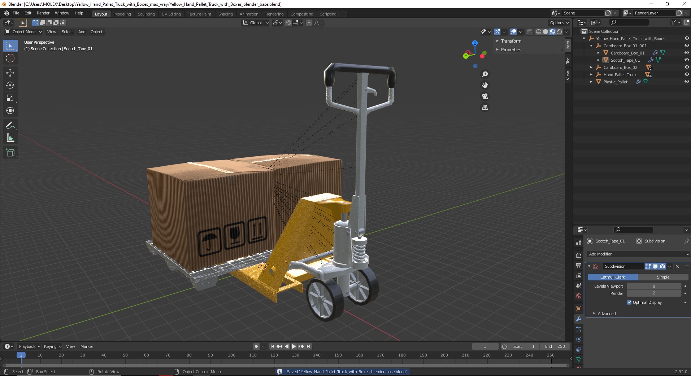The width and height of the screenshot is (691, 376).
Task: Click the current frame number field
Action: pyautogui.click(x=485, y=346)
